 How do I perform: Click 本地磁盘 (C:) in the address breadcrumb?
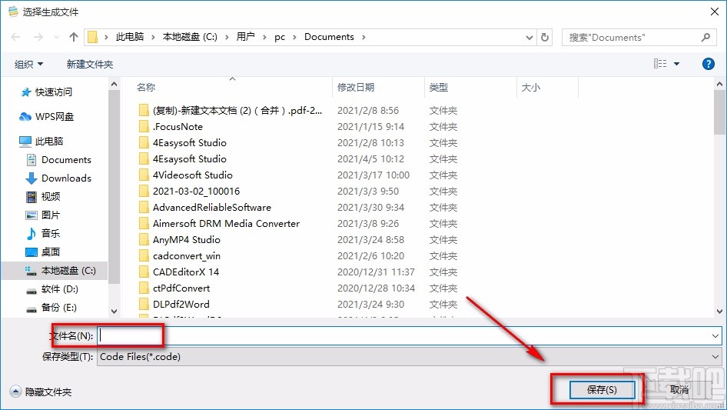pos(190,37)
